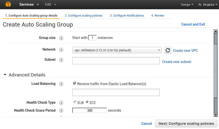This screenshot has width=219, height=129.
Task: Open the Edit dropdown menu
Action: point(51,4)
